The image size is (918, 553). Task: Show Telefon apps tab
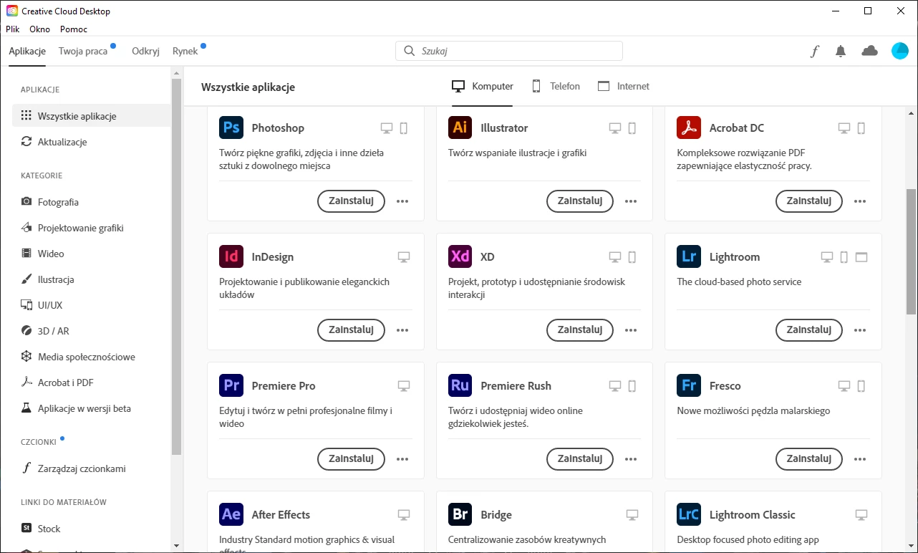(556, 86)
